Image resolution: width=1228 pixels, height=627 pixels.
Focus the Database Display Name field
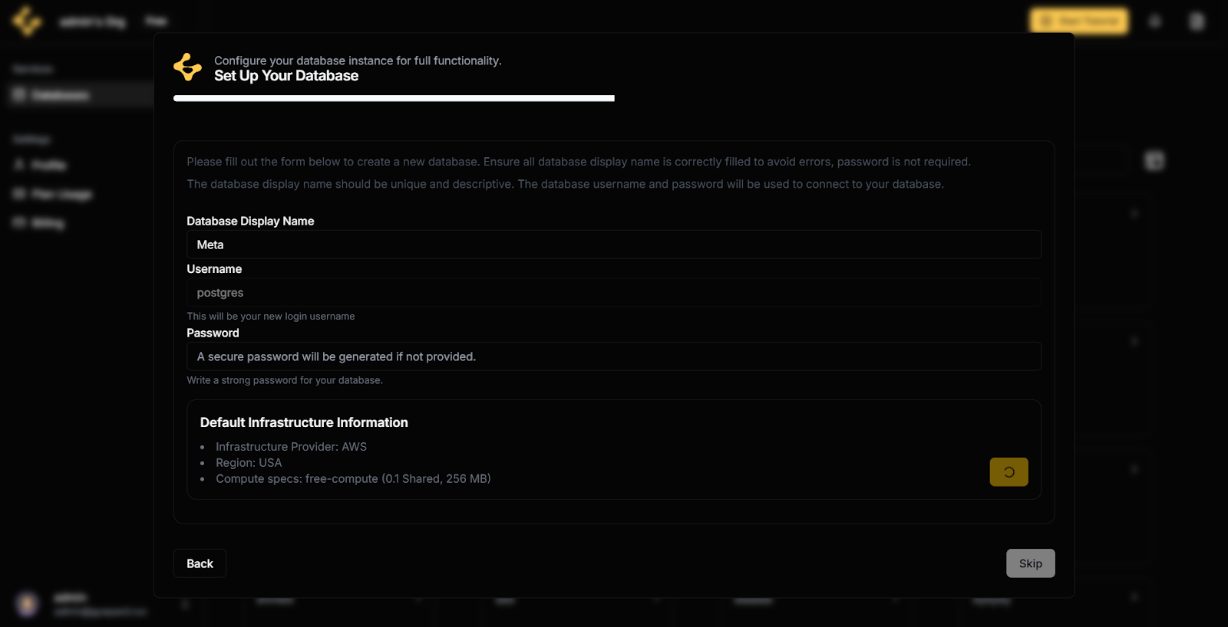[x=613, y=245]
